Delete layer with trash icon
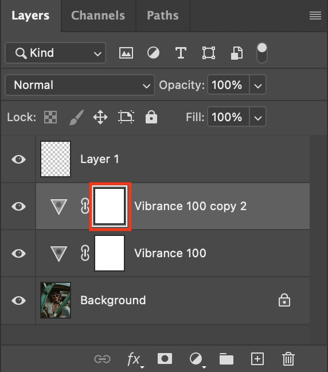The height and width of the screenshot is (372, 328). (x=288, y=359)
